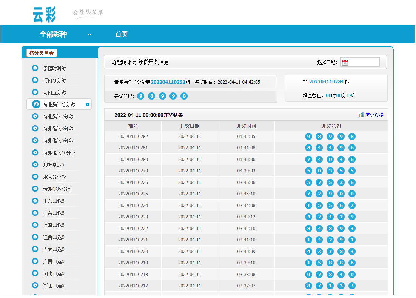Viewport: 416px width, 298px height.
Task: Click the arrow icon beside 浙江11选5
Action: (36, 285)
